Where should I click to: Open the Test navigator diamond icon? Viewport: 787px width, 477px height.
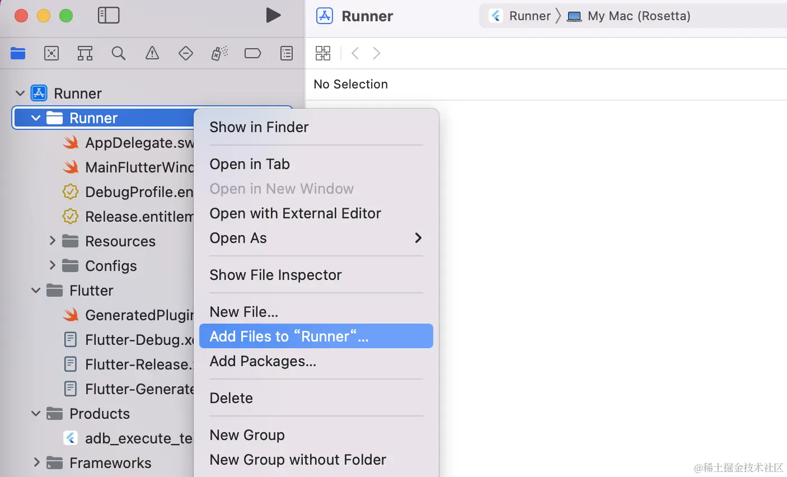click(186, 53)
